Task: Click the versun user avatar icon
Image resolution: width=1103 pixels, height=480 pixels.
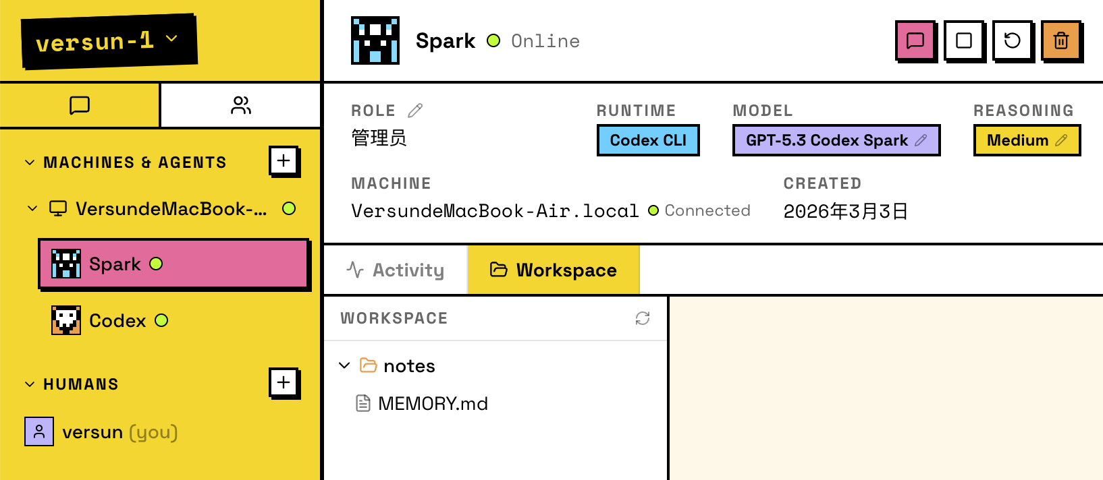Action: tap(39, 431)
